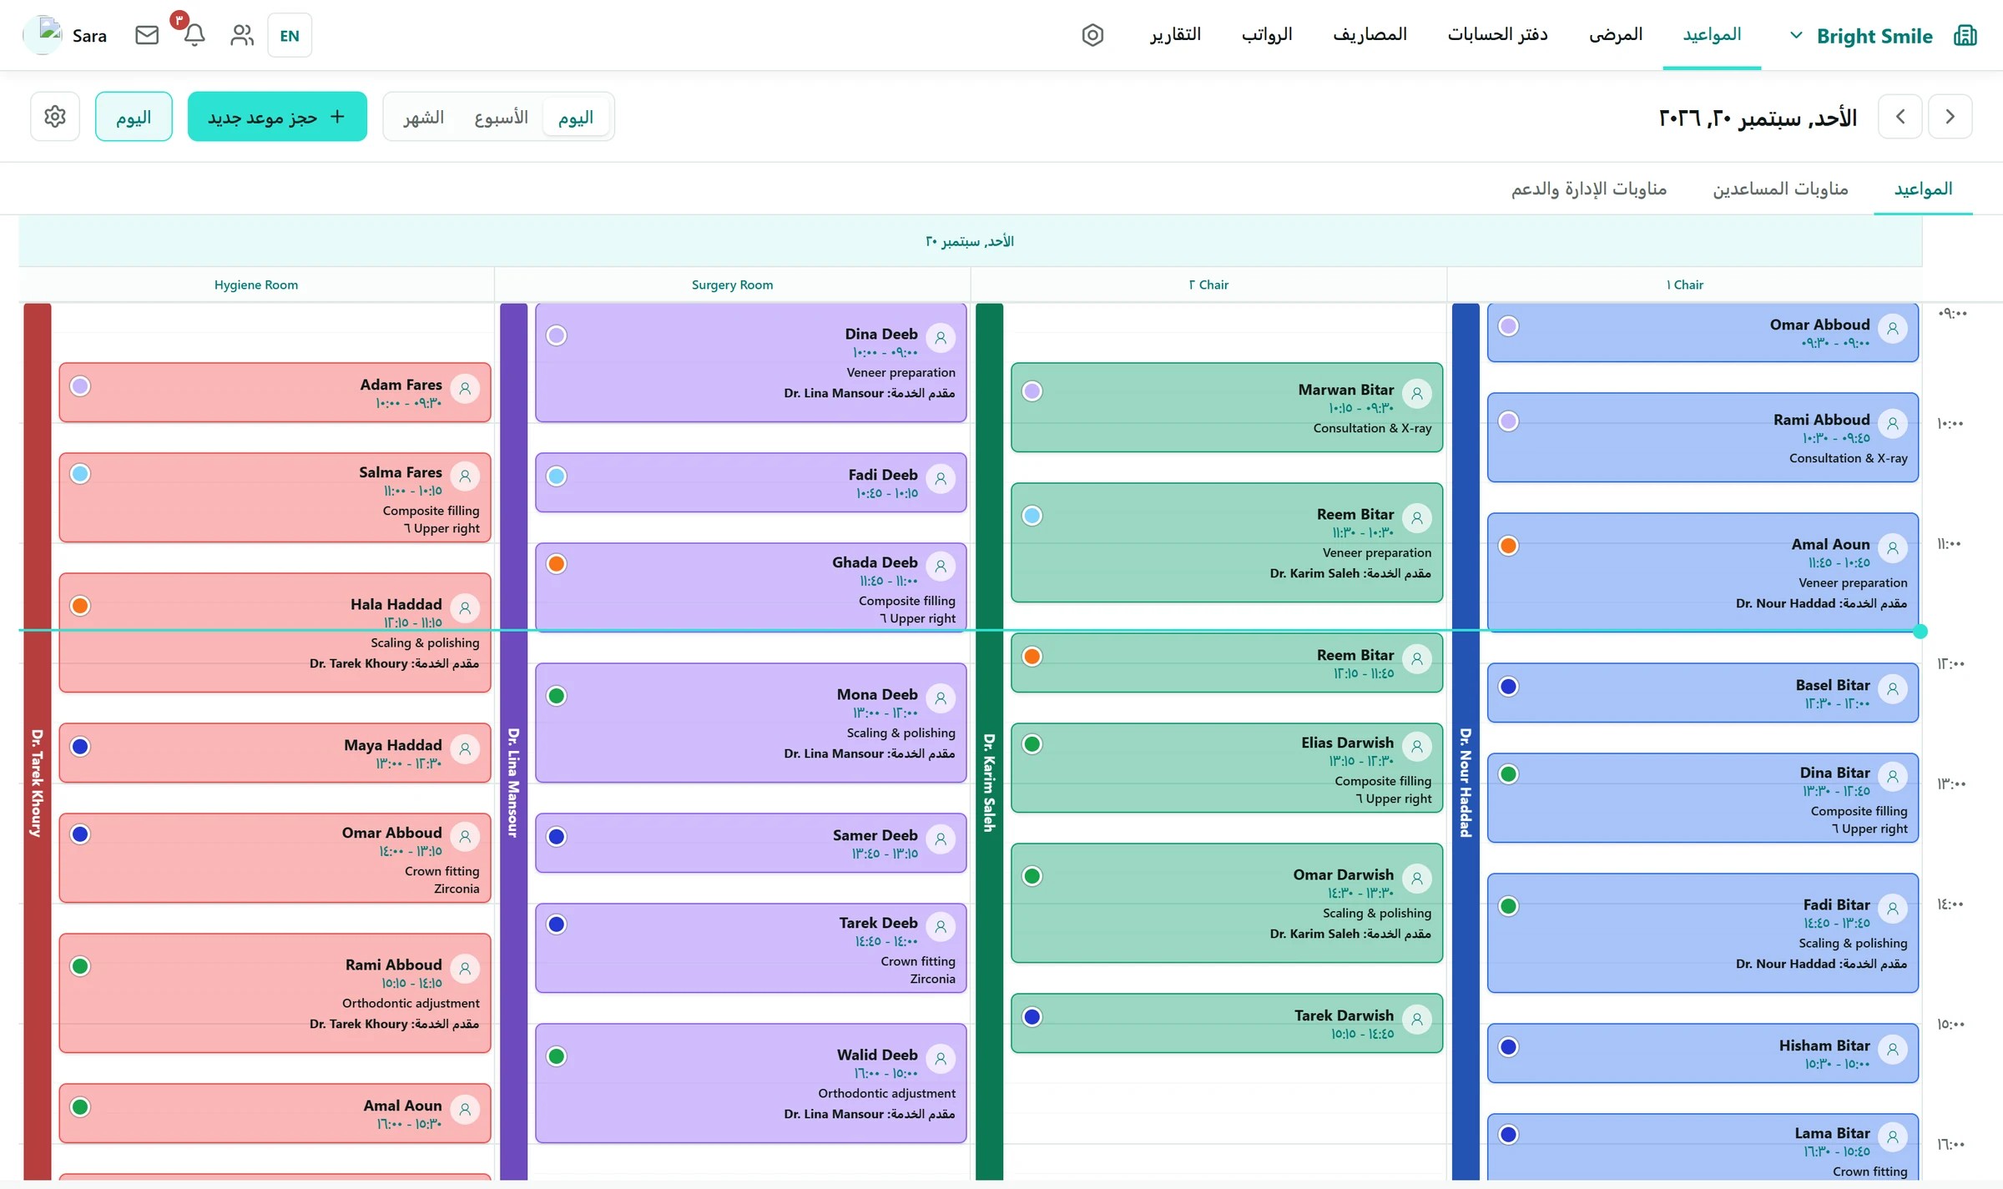Open the دفتر الحسابات ledger menu

1498,35
